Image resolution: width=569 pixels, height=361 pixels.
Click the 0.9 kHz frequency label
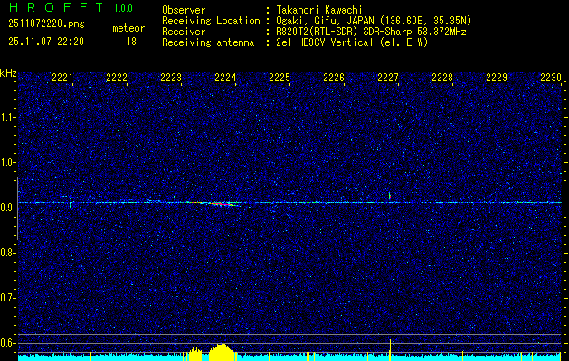click(x=7, y=208)
